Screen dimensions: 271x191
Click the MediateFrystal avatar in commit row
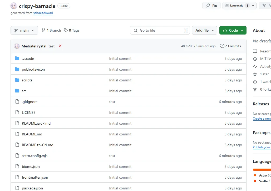[17, 46]
